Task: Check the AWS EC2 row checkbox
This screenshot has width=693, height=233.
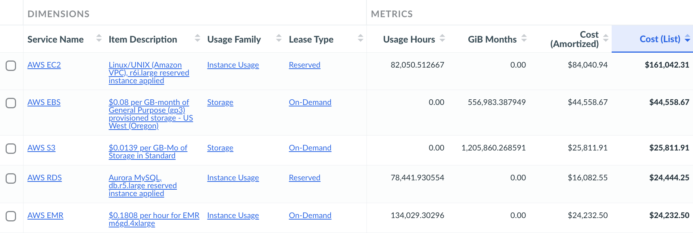Action: click(x=11, y=66)
